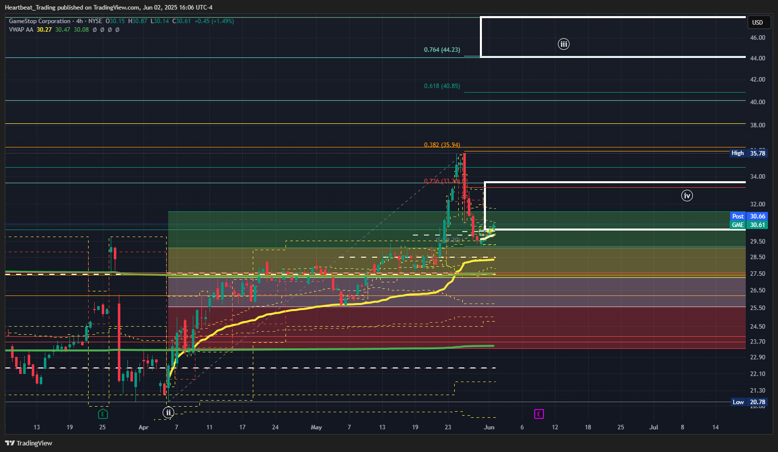Click the purple E earnings marker
778x452 pixels.
point(539,414)
